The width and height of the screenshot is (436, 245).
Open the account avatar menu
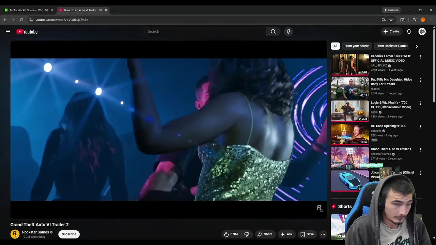422,32
